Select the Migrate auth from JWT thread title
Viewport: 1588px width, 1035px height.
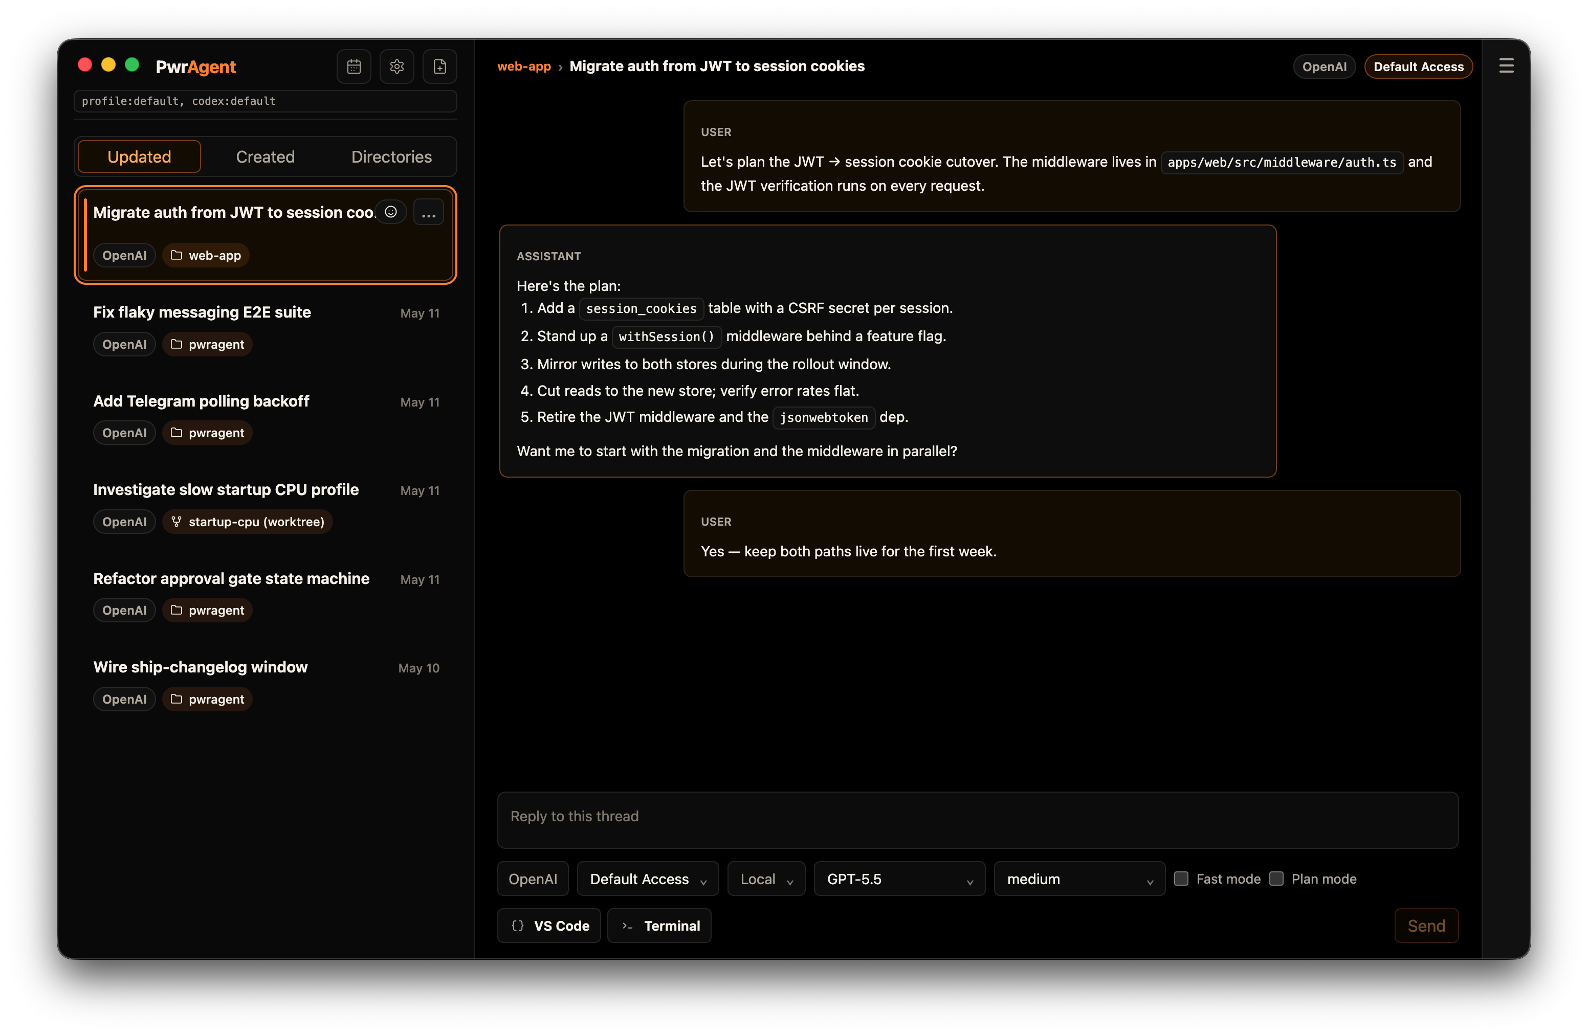(233, 212)
